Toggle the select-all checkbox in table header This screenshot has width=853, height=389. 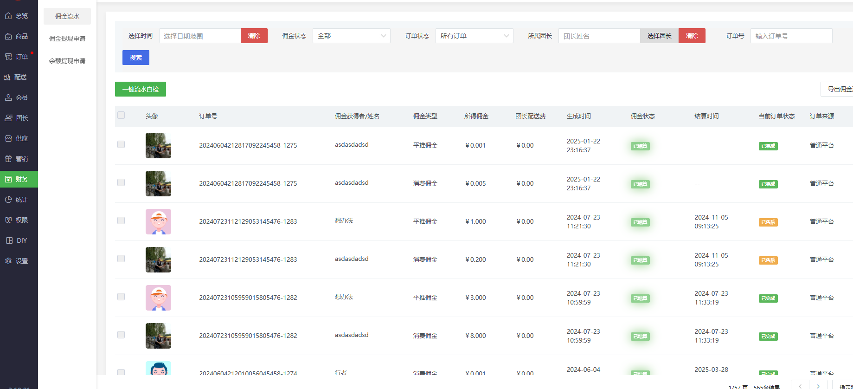121,115
